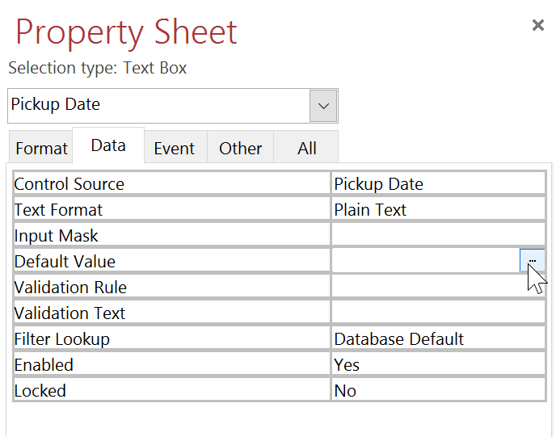Click the Enabled value Yes
This screenshot has height=437, width=556.
click(x=438, y=364)
